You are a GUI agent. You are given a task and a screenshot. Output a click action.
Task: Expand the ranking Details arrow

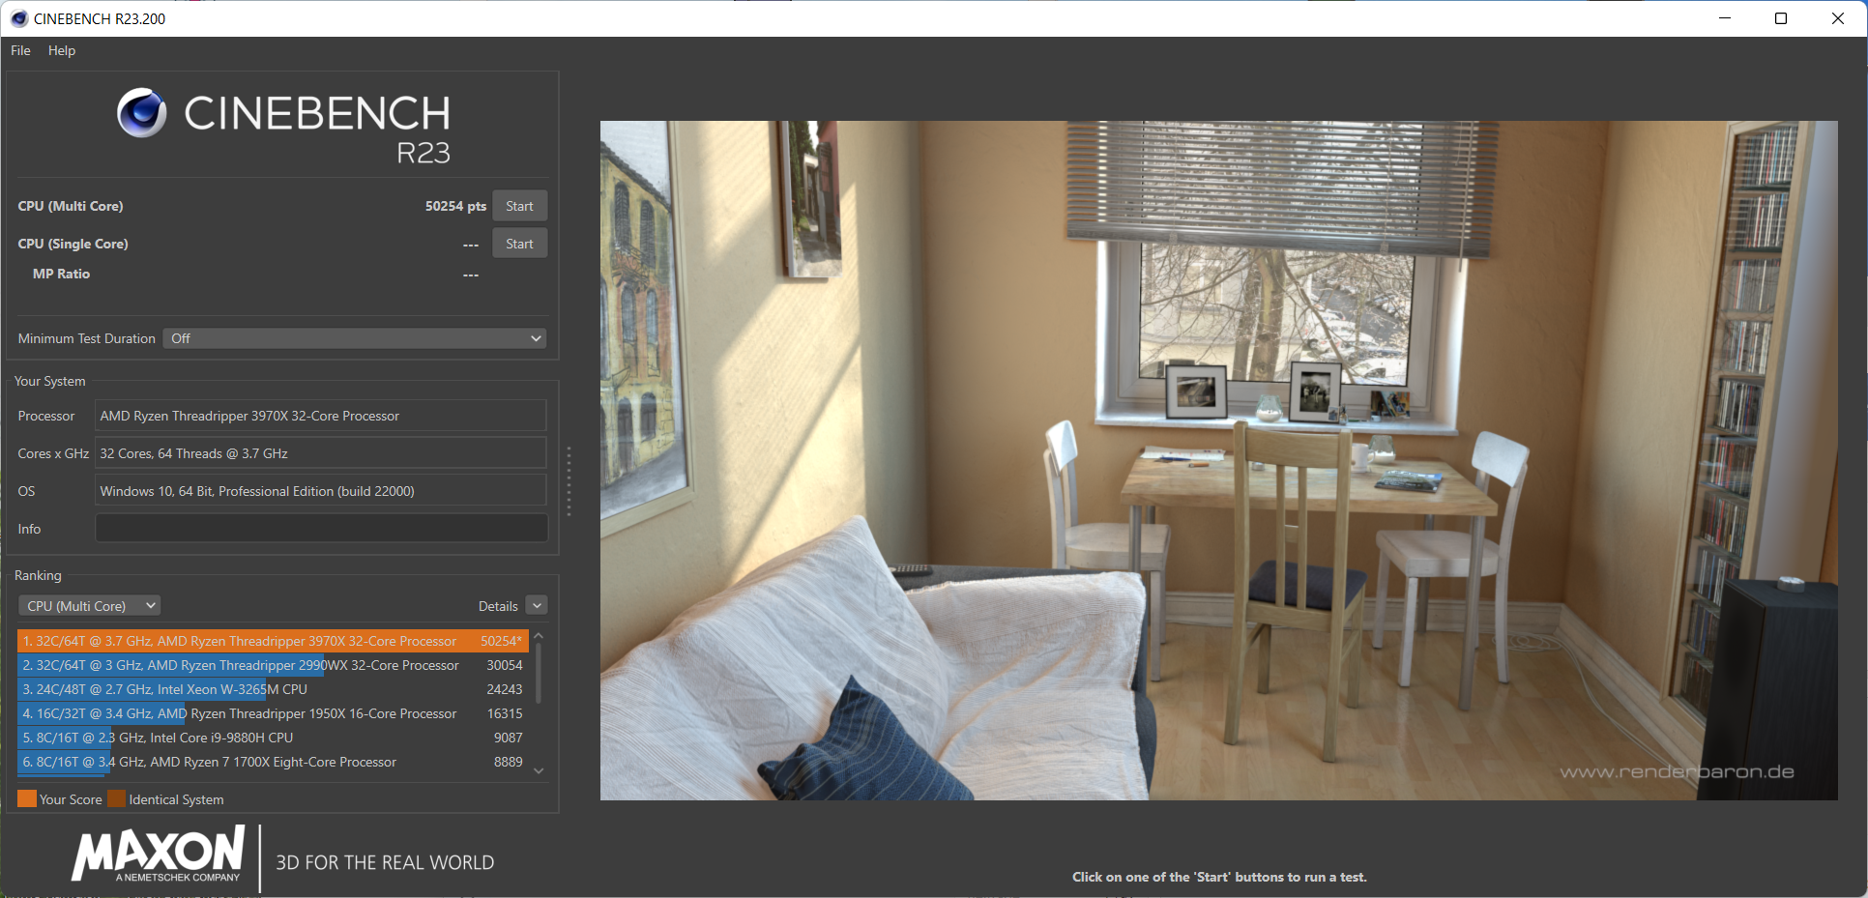click(x=538, y=605)
